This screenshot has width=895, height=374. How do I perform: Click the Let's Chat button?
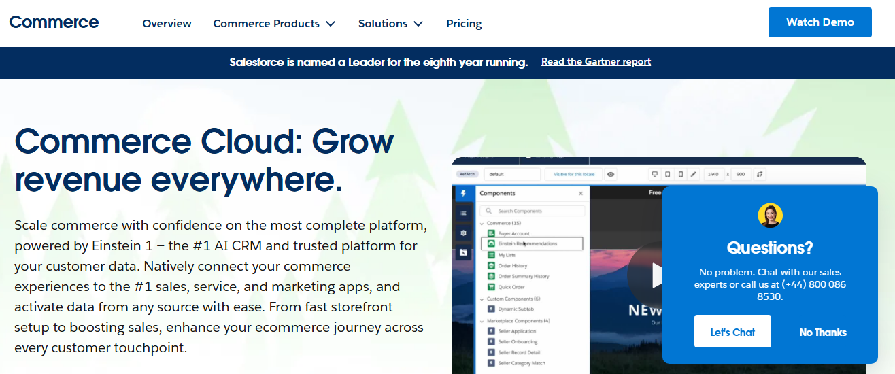[x=732, y=331]
